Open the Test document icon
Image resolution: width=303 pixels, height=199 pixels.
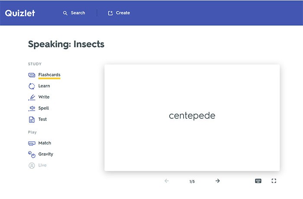click(x=32, y=120)
